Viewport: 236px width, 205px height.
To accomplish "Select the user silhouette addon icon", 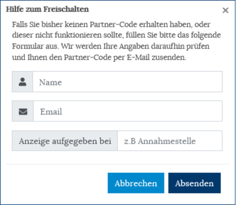I will tap(23, 82).
